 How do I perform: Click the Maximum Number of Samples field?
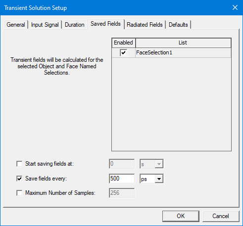point(122,193)
